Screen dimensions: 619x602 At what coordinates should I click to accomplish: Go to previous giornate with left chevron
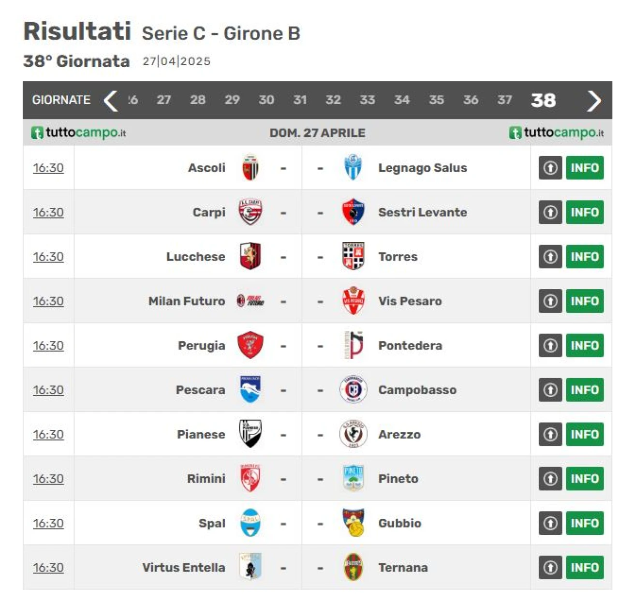111,101
